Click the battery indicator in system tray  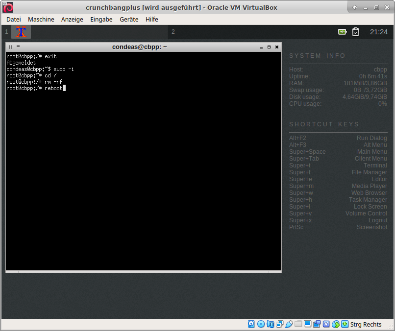pyautogui.click(x=342, y=32)
